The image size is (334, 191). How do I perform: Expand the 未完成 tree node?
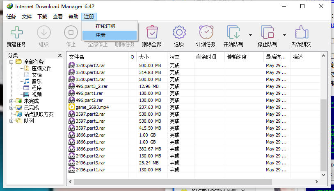click(11, 101)
